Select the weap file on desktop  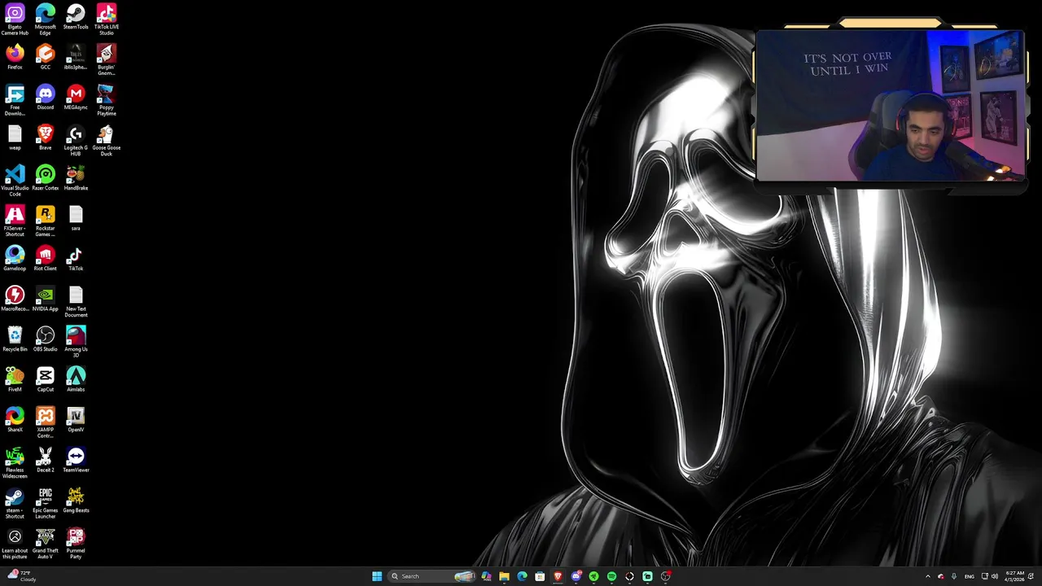point(15,138)
